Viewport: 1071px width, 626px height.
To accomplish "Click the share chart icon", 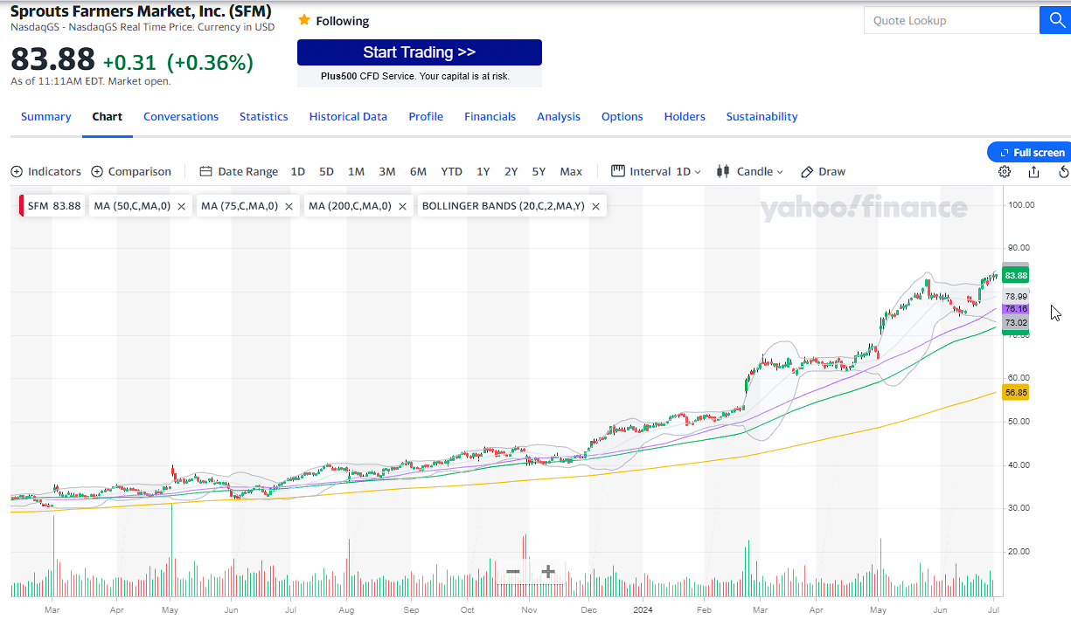I will [1034, 172].
